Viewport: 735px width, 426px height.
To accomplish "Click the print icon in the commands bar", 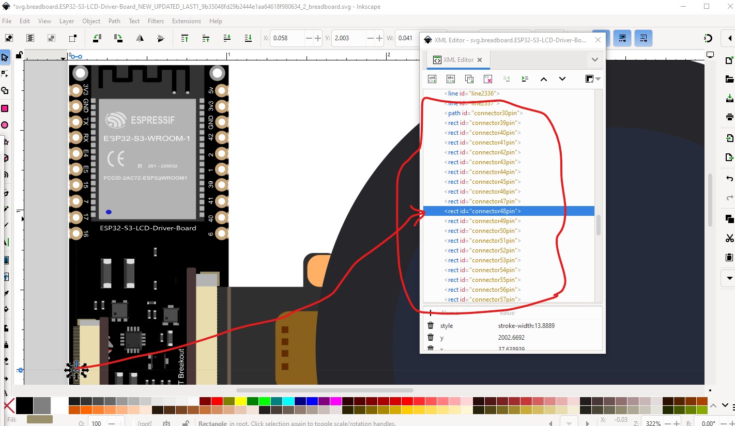I will [729, 117].
